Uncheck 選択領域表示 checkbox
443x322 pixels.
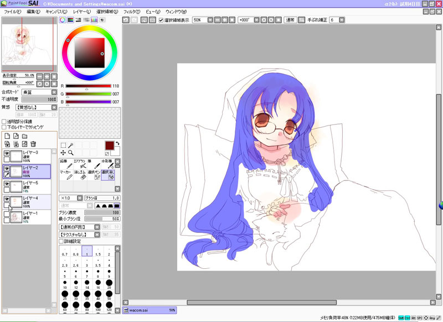(161, 20)
